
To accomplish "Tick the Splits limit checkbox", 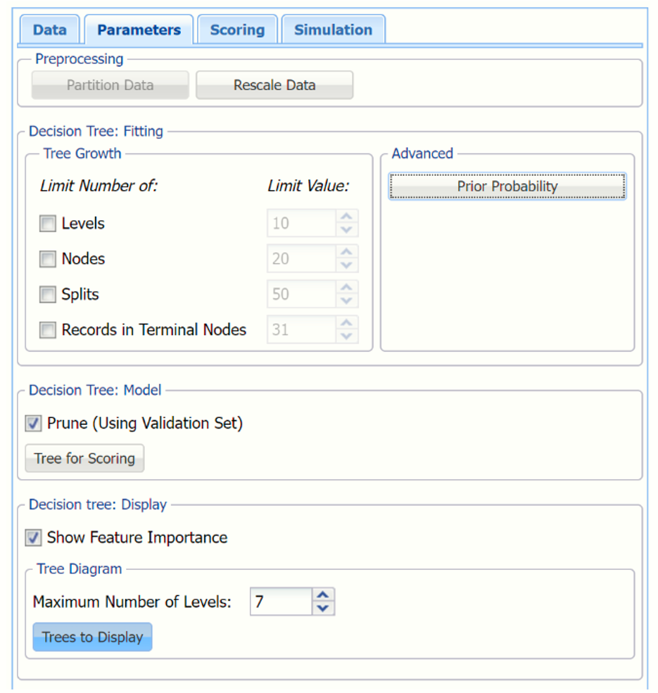I will pos(48,295).
